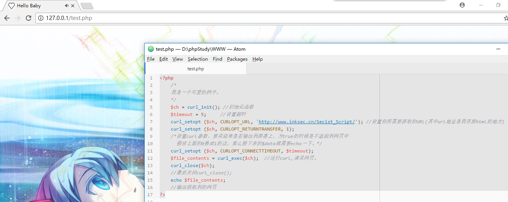508x202 pixels.
Task: Click the closing ?> tag on line 17
Action: click(162, 195)
